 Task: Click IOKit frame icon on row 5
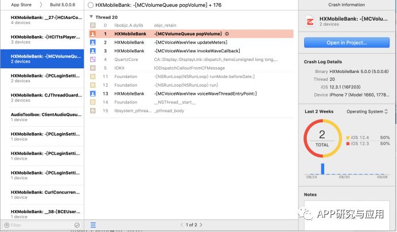click(93, 68)
